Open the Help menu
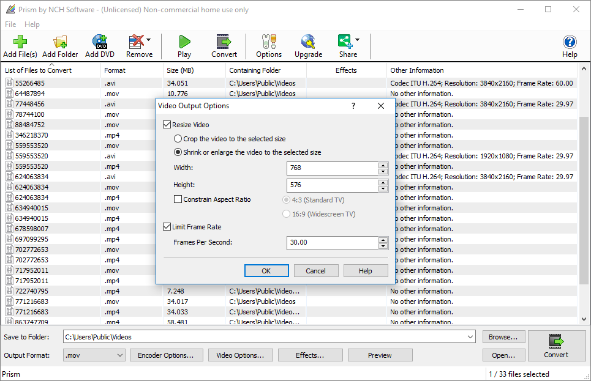Screen dimensions: 591x381 pyautogui.click(x=32, y=24)
